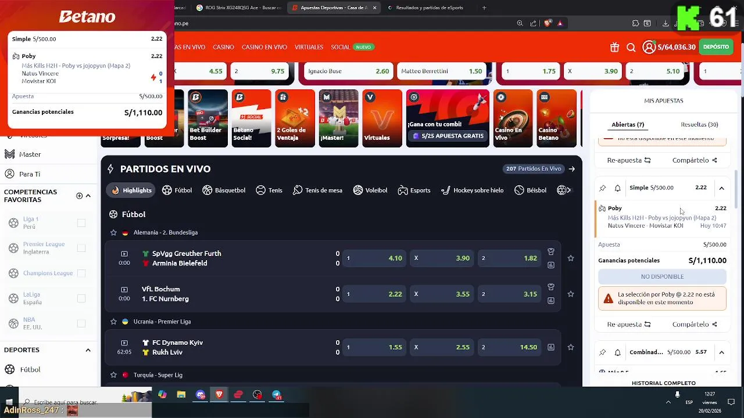This screenshot has height=418, width=744.
Task: Show more sports with right arrow
Action: tap(570, 190)
